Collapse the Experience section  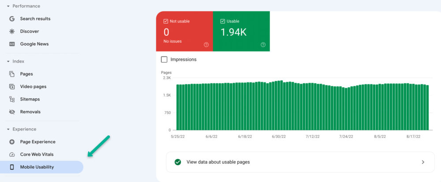point(8,129)
